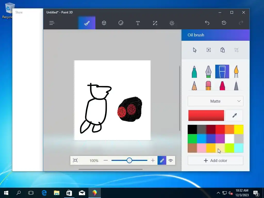
Task: Open the Canvas tab
Action: coord(155,23)
